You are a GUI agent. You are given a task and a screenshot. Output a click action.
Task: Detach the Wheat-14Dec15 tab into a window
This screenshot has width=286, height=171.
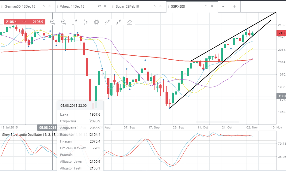click(99, 6)
